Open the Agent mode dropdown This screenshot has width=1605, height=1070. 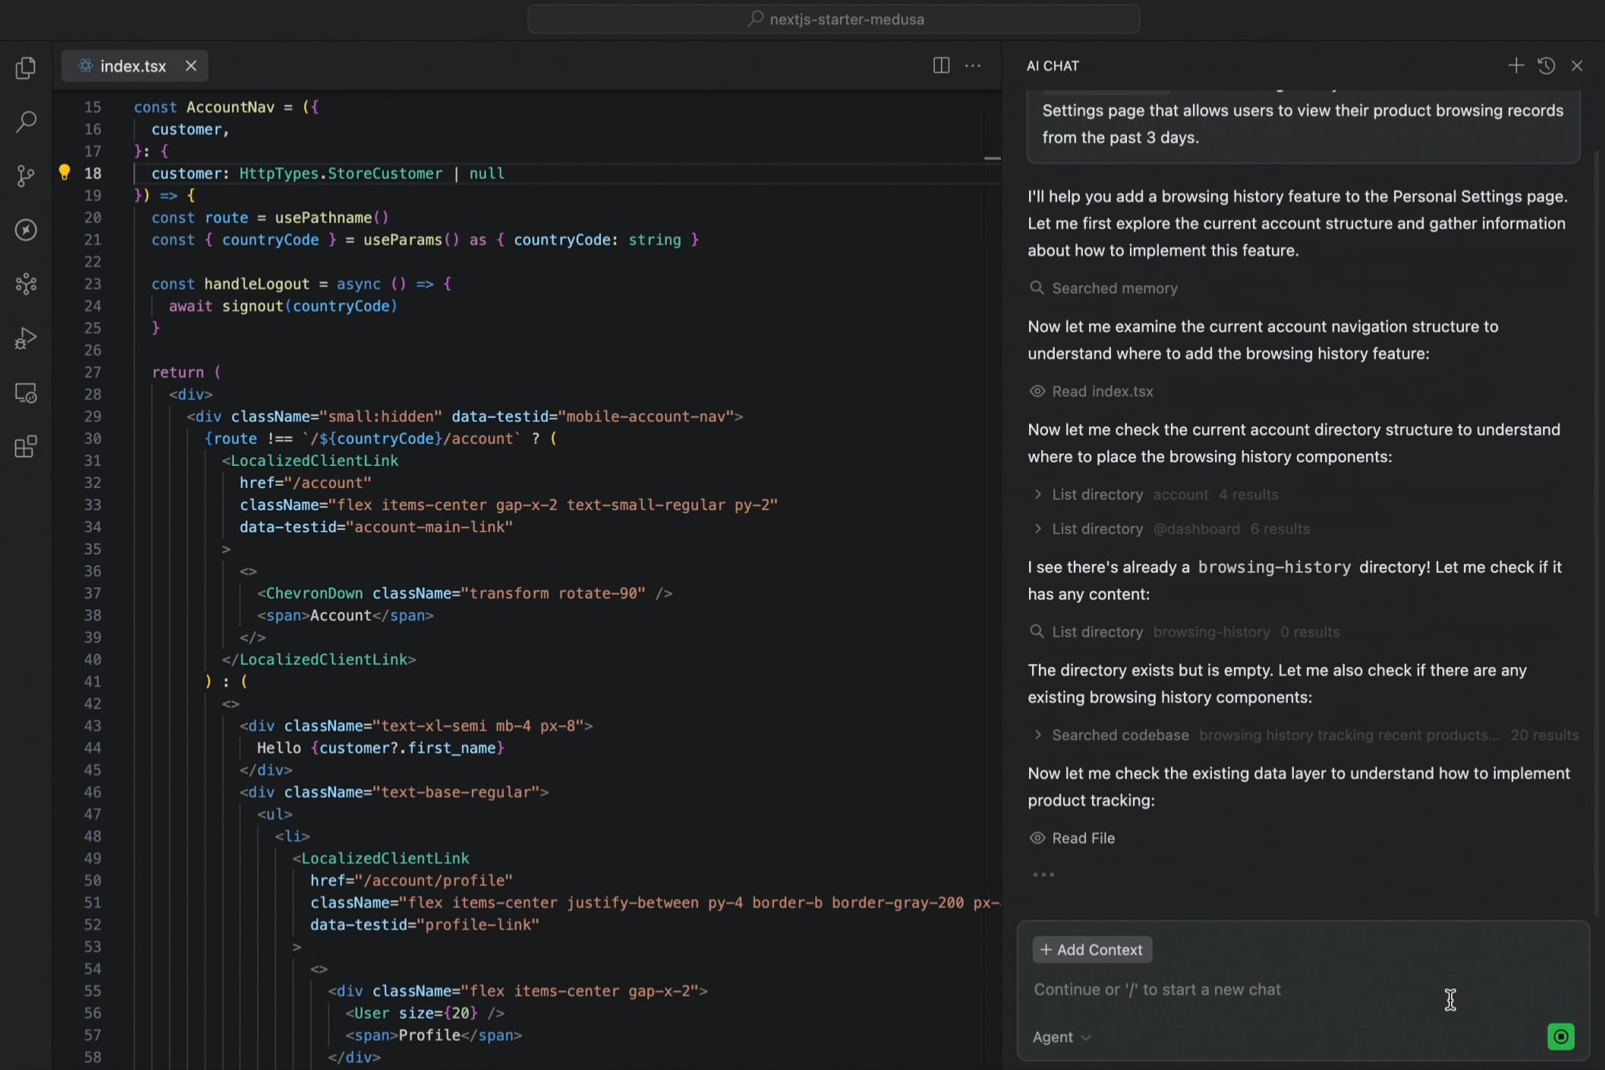(1061, 1037)
